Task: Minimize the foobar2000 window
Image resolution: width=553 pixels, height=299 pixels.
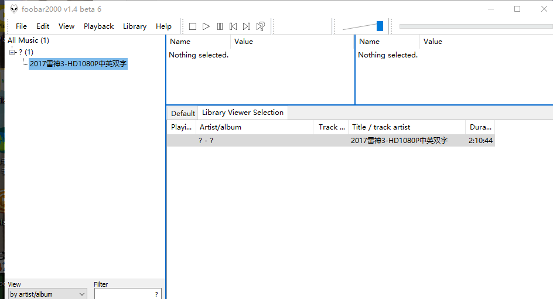Action: 490,9
